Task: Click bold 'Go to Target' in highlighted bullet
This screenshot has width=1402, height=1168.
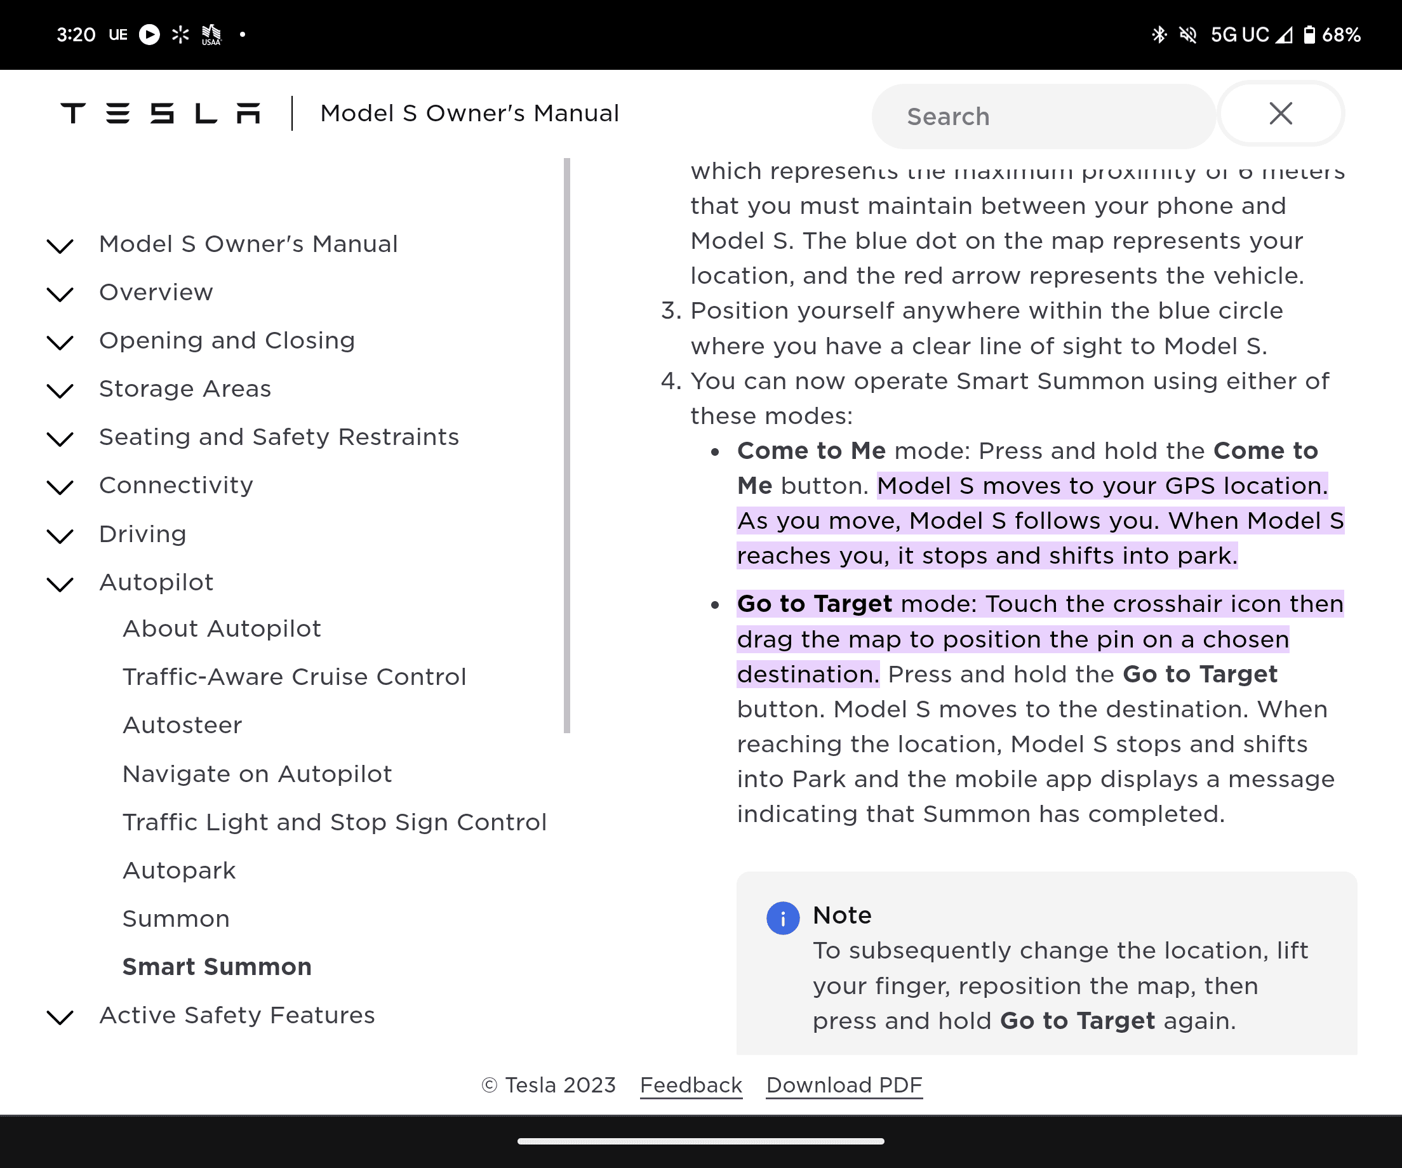Action: (x=815, y=603)
